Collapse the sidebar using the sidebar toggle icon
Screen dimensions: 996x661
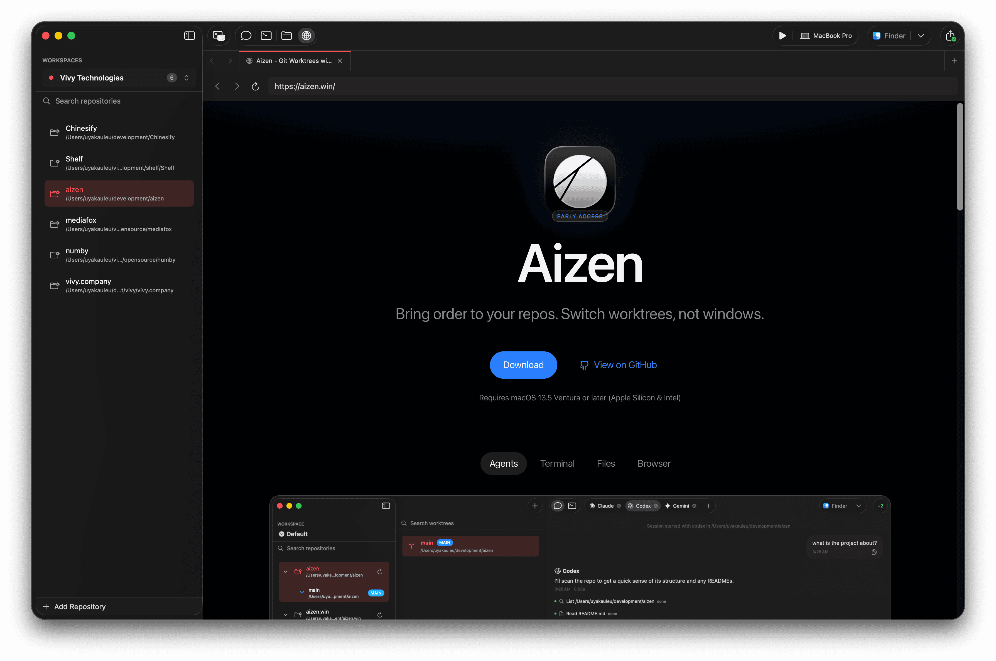tap(189, 35)
